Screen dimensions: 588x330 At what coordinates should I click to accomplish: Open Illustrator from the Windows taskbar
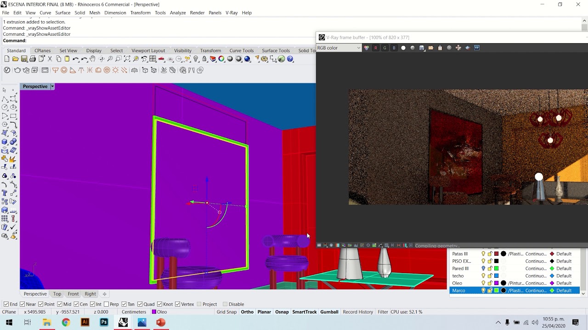pyautogui.click(x=85, y=322)
